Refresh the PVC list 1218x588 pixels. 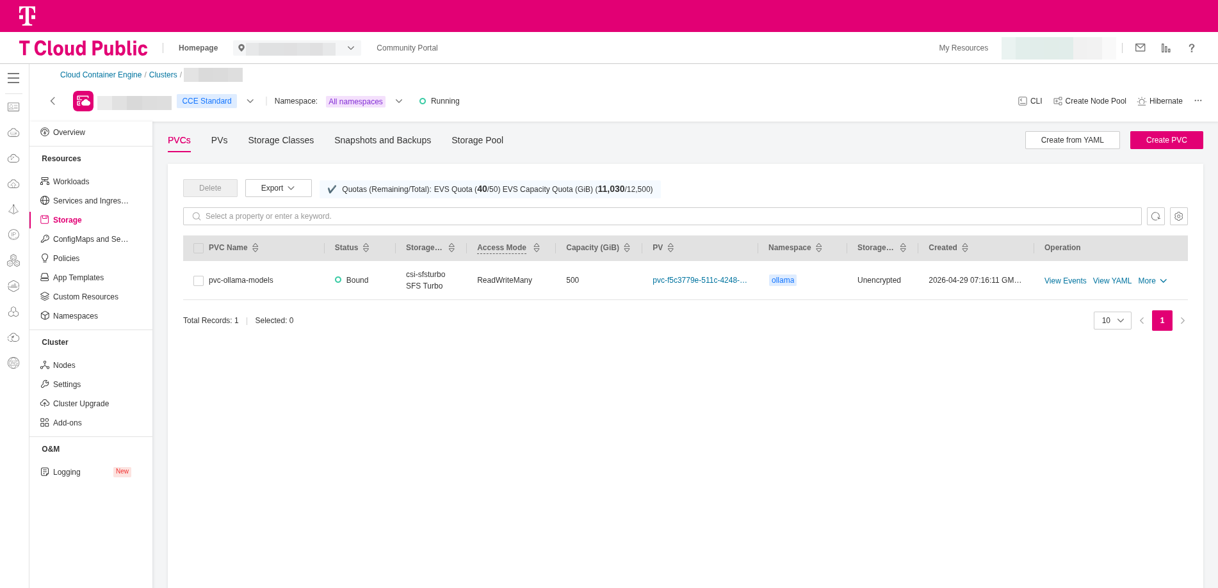[1156, 216]
